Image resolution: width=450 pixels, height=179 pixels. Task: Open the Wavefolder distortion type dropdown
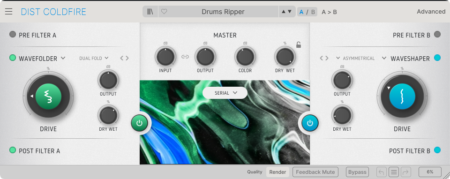tap(42, 59)
